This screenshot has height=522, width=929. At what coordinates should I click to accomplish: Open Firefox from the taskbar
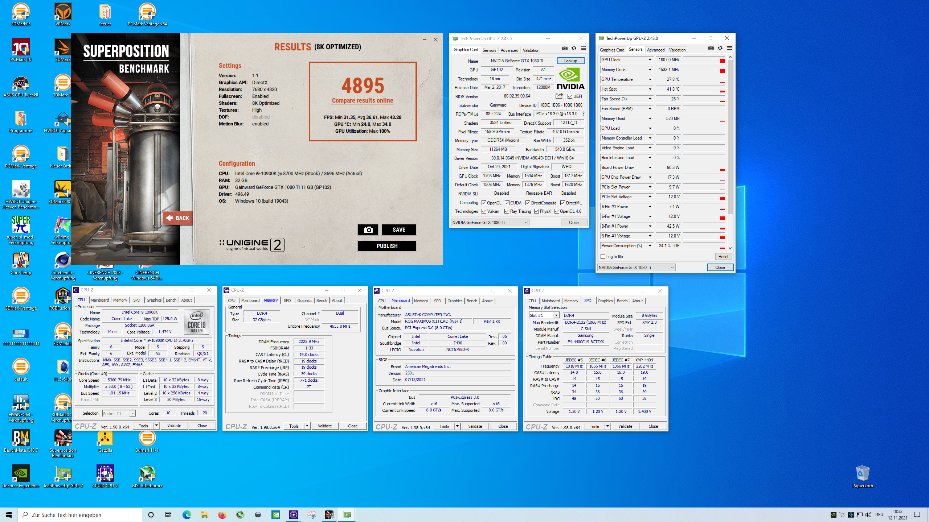[222, 514]
